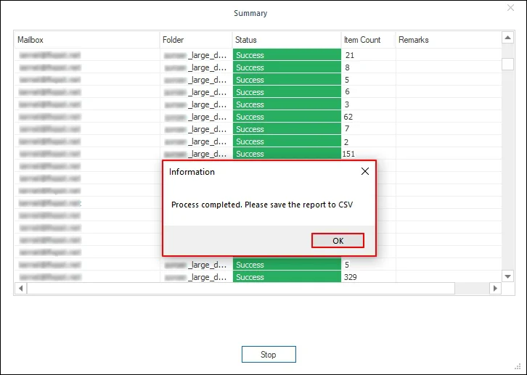Click the vertical scrollbar thumb

508,64
